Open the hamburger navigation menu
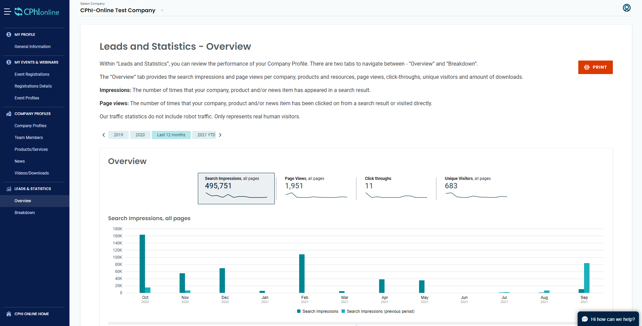The width and height of the screenshot is (642, 326). coord(7,11)
